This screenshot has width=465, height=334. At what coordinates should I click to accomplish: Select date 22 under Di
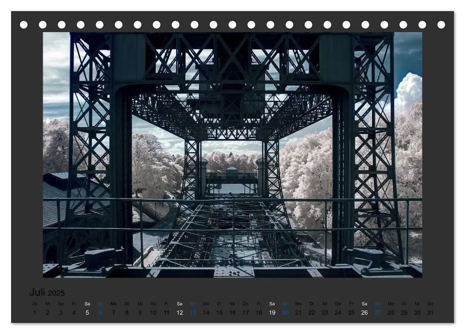tap(311, 313)
